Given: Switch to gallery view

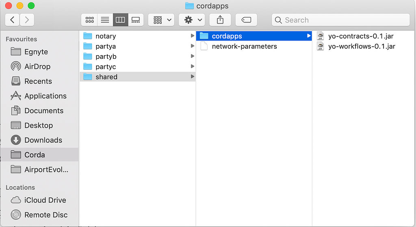Looking at the screenshot, I should pyautogui.click(x=136, y=20).
